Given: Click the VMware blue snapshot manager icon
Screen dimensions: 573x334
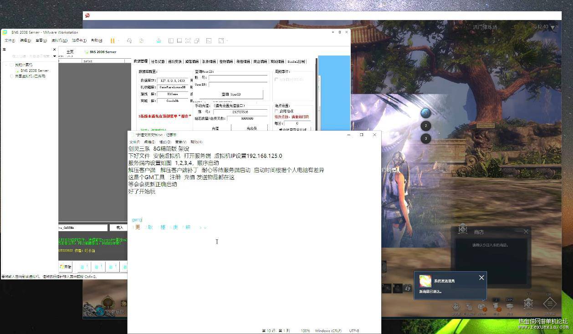Looking at the screenshot, I should (x=159, y=40).
